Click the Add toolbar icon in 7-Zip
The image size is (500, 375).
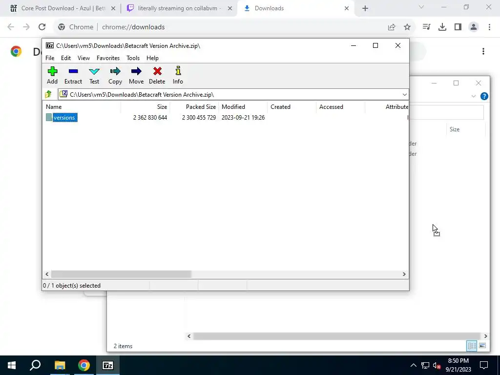tap(52, 75)
